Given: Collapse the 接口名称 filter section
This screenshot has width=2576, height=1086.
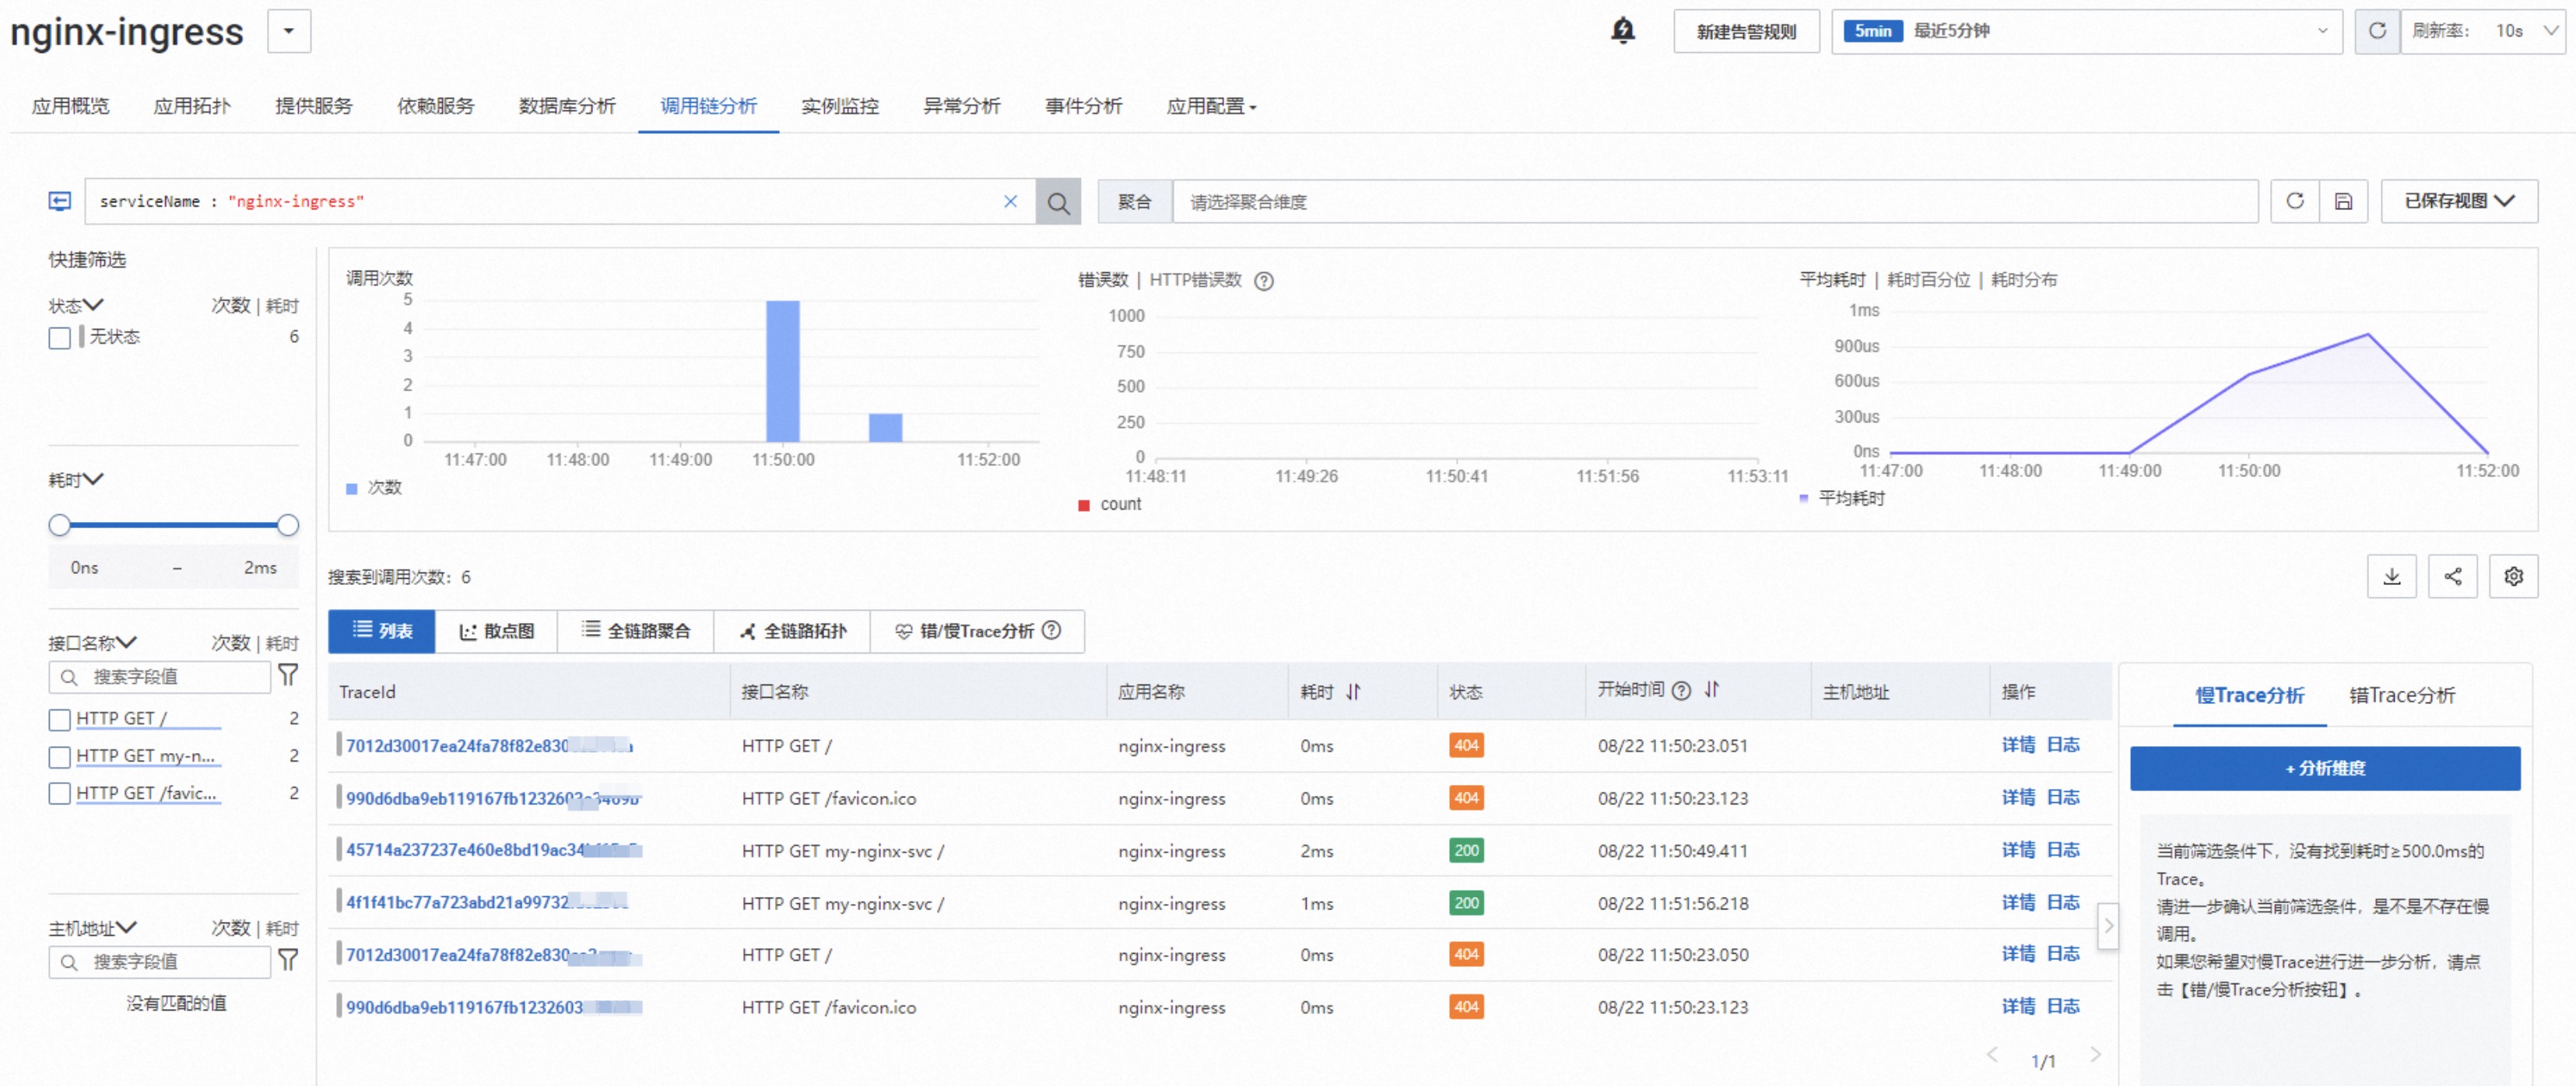Looking at the screenshot, I should tap(93, 642).
